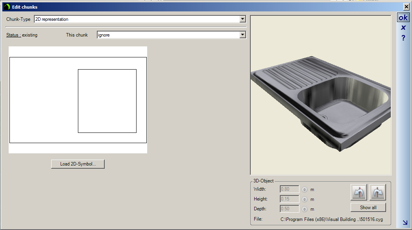This screenshot has height=230, width=412.
Task: Open the Chunk-Type dropdown arrow
Action: point(242,19)
